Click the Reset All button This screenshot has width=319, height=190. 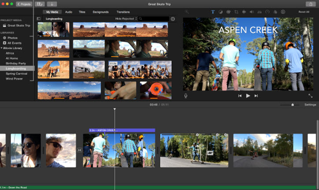304,12
